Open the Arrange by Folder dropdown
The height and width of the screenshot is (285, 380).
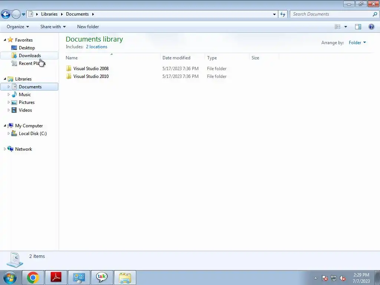point(357,43)
